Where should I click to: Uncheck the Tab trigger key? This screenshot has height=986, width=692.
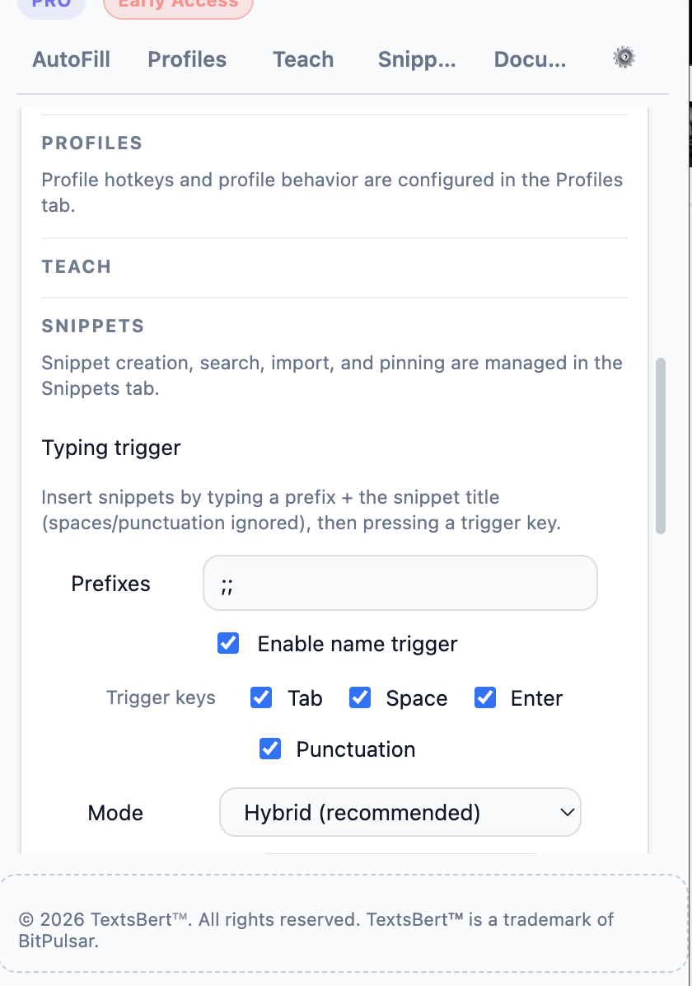point(261,697)
